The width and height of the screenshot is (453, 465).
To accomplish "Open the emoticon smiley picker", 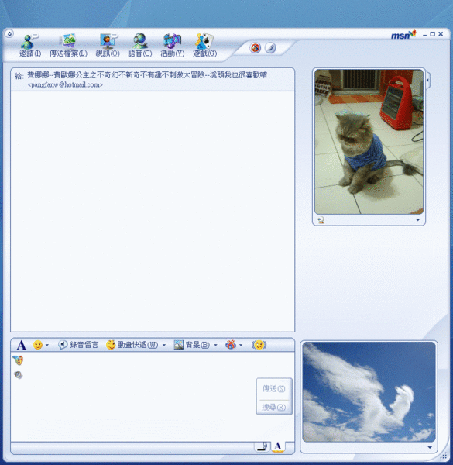I will (x=38, y=345).
